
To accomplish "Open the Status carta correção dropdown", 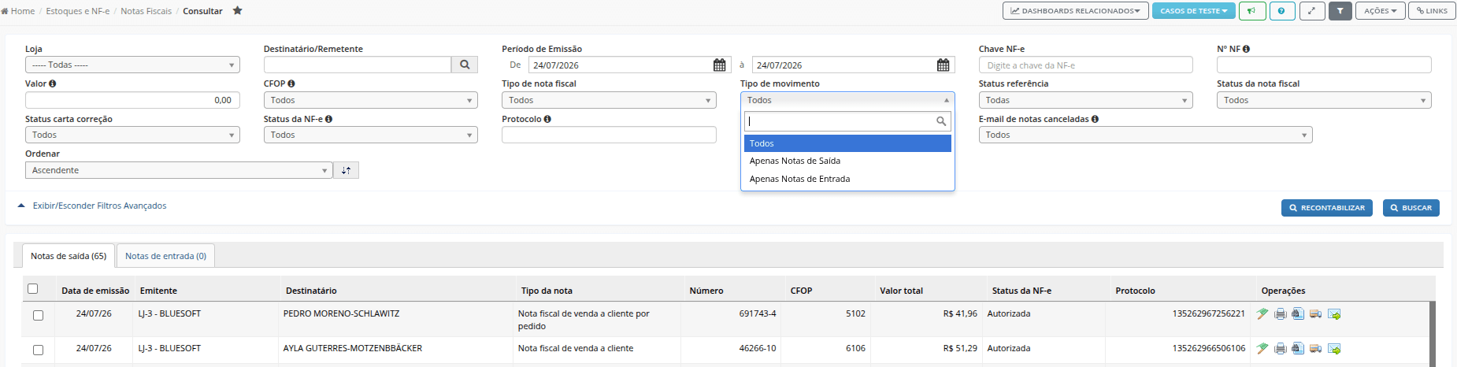I will (132, 135).
